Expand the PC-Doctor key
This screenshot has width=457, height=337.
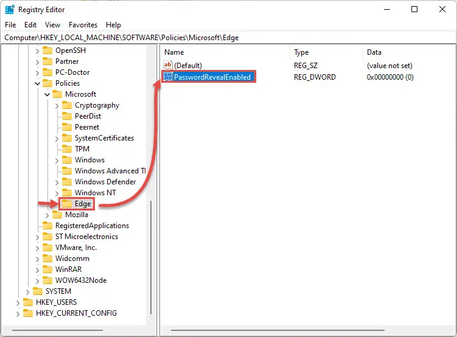37,73
